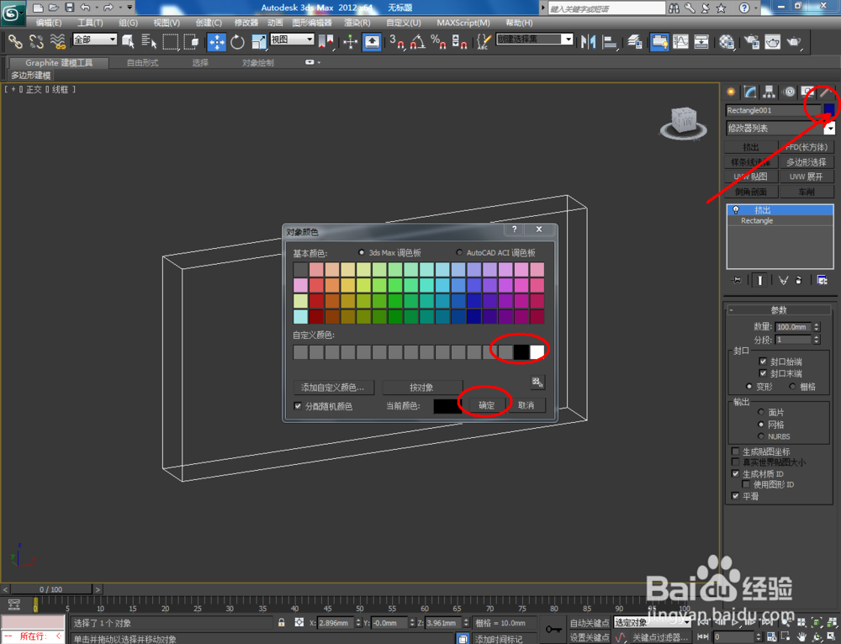Save the file from quick access toolbar
The width and height of the screenshot is (841, 644).
pos(70,8)
